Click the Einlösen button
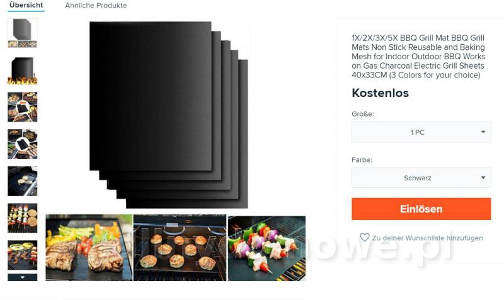 [421, 209]
